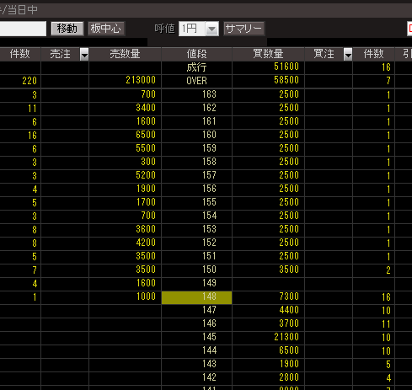Click the 買数量 column header
This screenshot has width=412, height=390.
click(269, 54)
